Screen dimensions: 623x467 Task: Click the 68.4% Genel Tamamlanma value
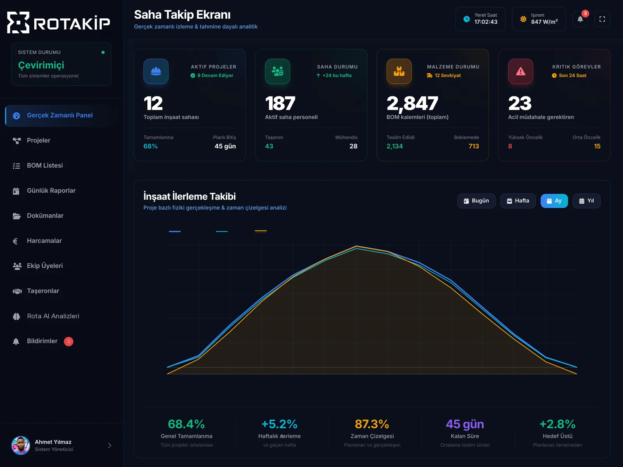187,424
